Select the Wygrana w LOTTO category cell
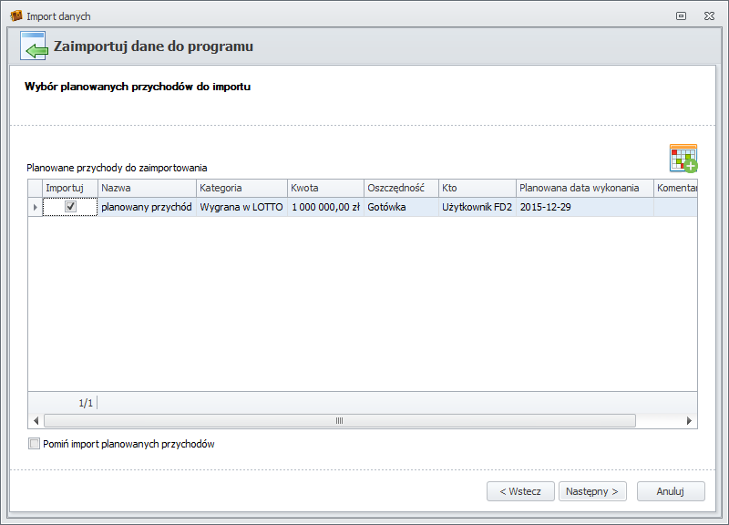 [241, 208]
